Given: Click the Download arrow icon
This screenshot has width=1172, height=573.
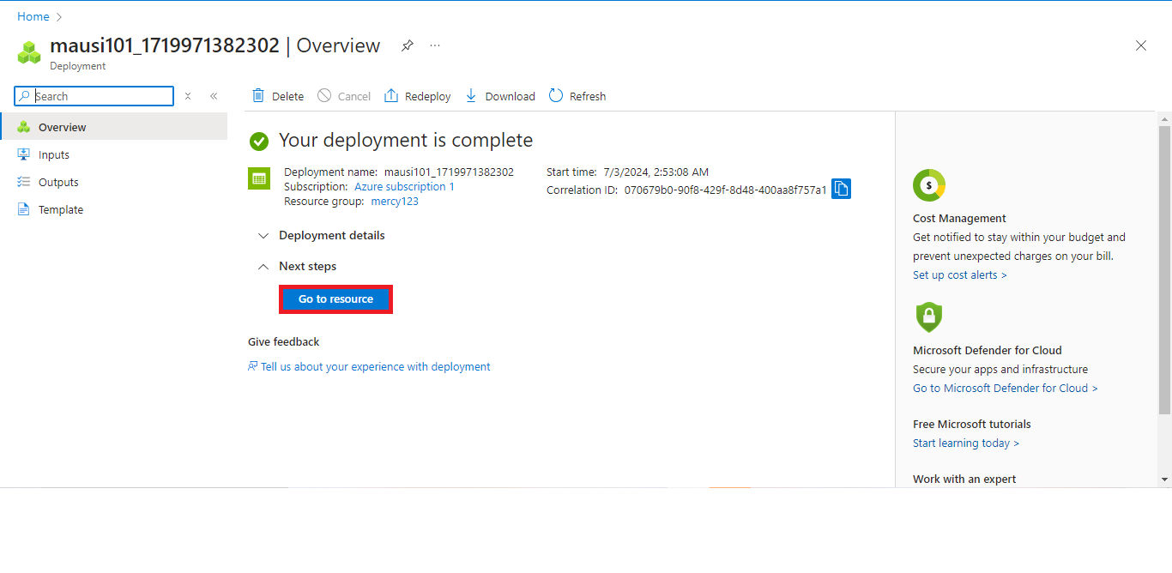Looking at the screenshot, I should click(x=471, y=96).
